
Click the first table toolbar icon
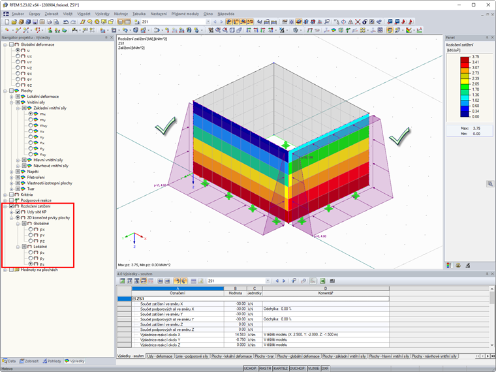pos(123,281)
